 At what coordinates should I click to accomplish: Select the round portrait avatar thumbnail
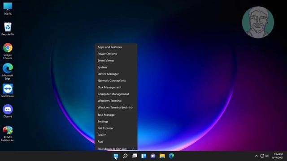[258, 22]
